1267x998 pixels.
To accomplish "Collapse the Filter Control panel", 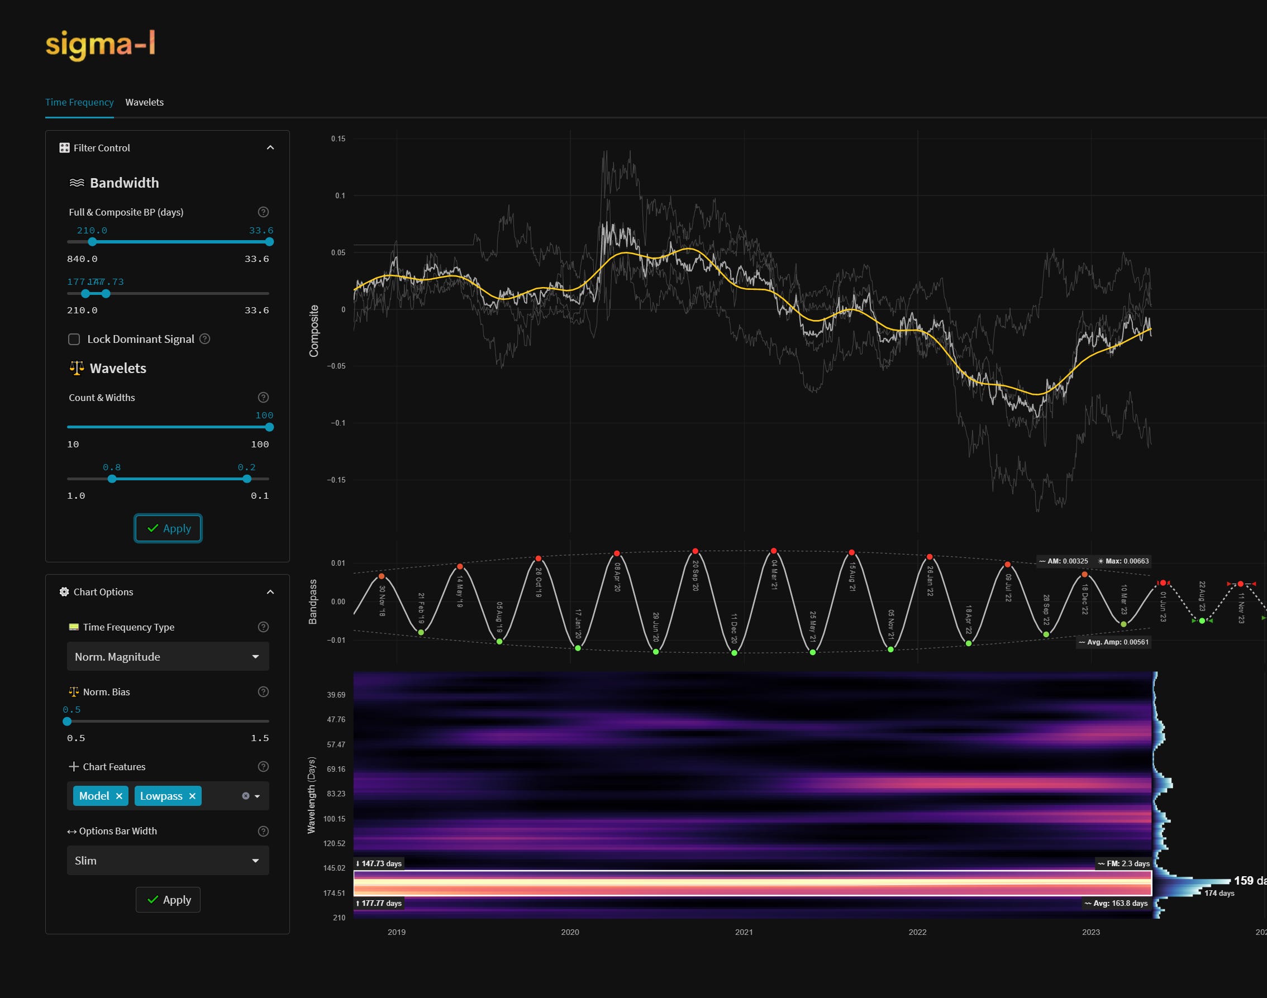I will click(x=270, y=148).
